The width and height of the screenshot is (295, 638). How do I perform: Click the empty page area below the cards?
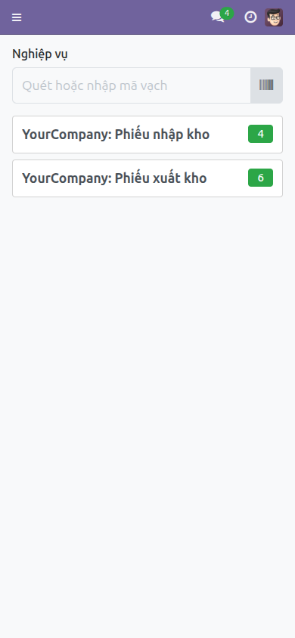[147, 407]
